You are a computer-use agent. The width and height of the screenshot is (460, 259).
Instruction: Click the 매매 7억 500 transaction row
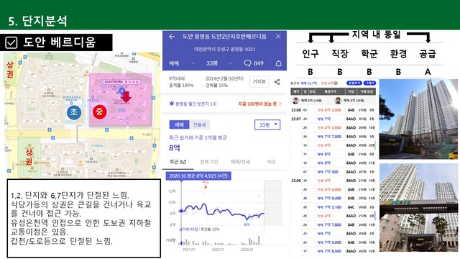tap(333, 172)
